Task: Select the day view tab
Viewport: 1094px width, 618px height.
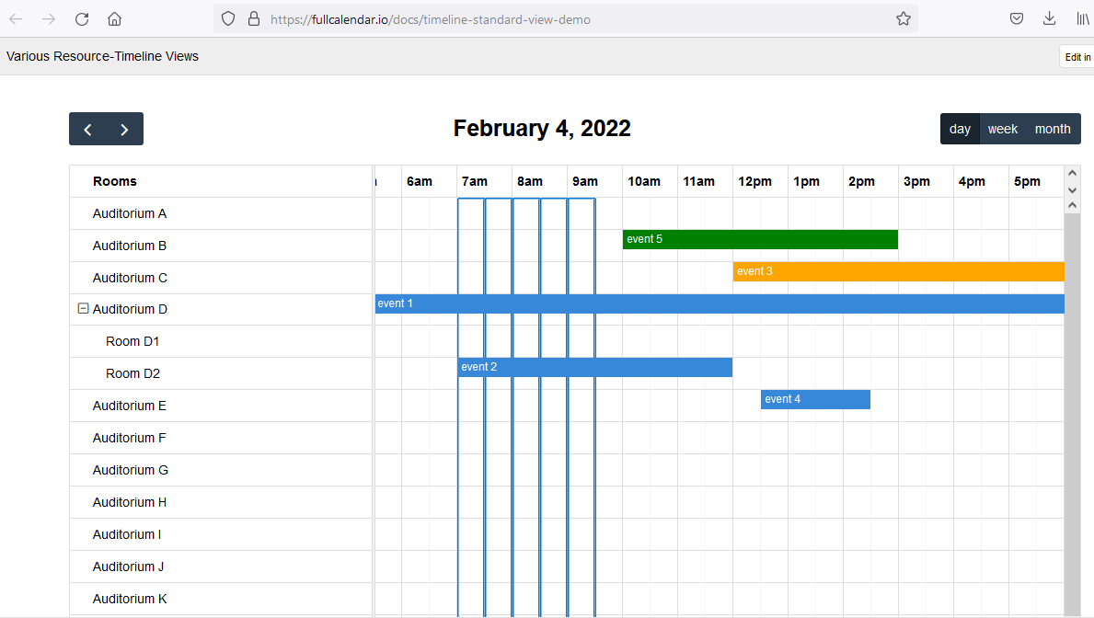Action: [960, 129]
